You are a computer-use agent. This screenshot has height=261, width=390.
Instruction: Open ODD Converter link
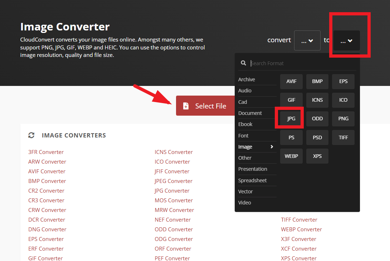174,229
